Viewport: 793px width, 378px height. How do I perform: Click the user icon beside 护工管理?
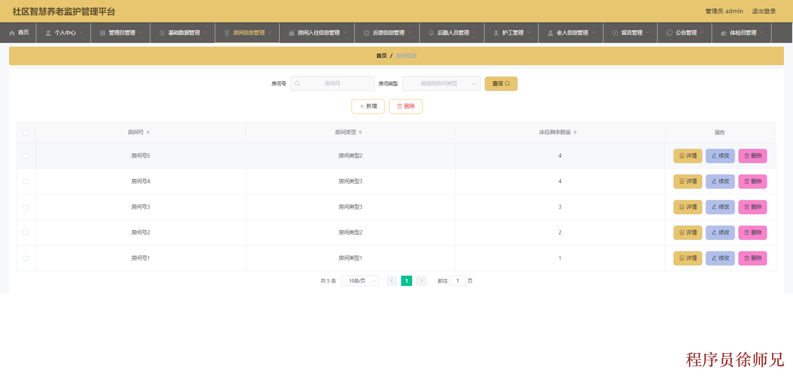pyautogui.click(x=496, y=33)
